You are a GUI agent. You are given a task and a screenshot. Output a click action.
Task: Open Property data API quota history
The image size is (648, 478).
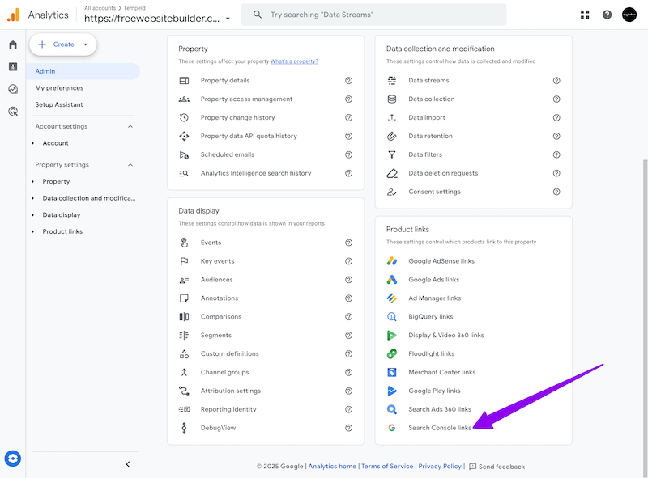coord(249,136)
